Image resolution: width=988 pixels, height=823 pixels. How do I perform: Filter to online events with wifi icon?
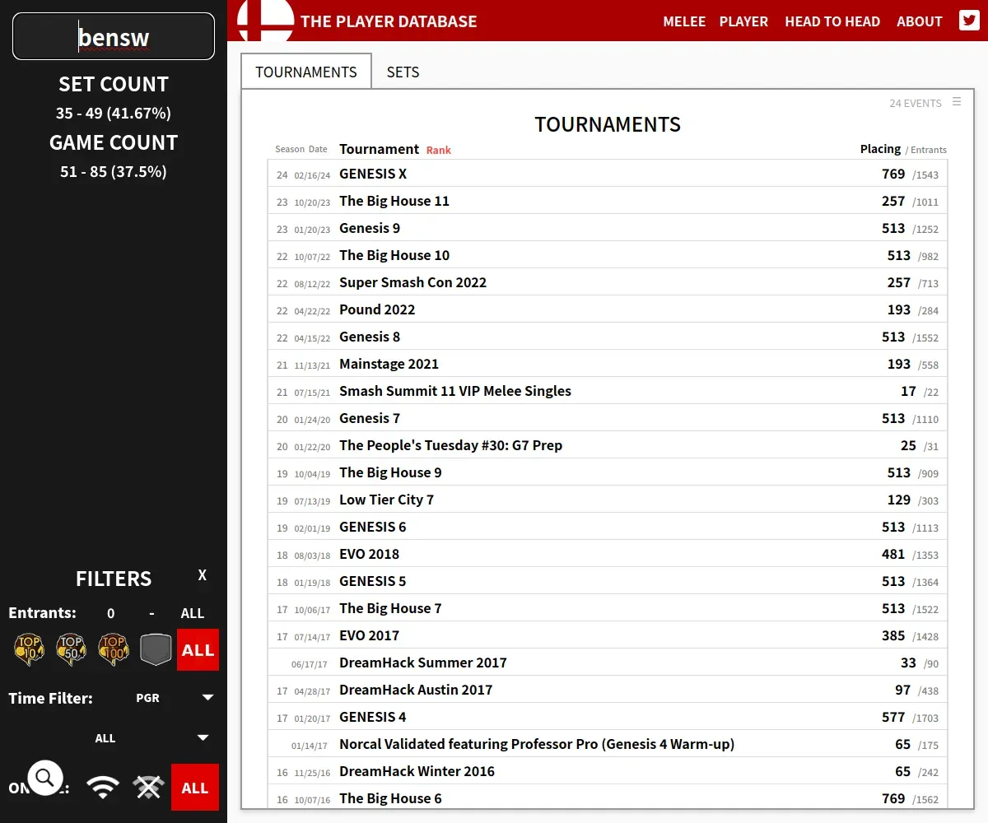[103, 788]
